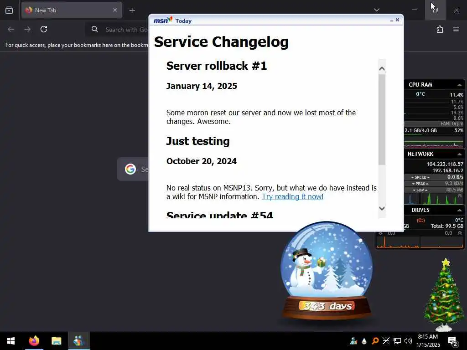Select the New Tab browser tab
This screenshot has width=467, height=350.
click(x=72, y=10)
